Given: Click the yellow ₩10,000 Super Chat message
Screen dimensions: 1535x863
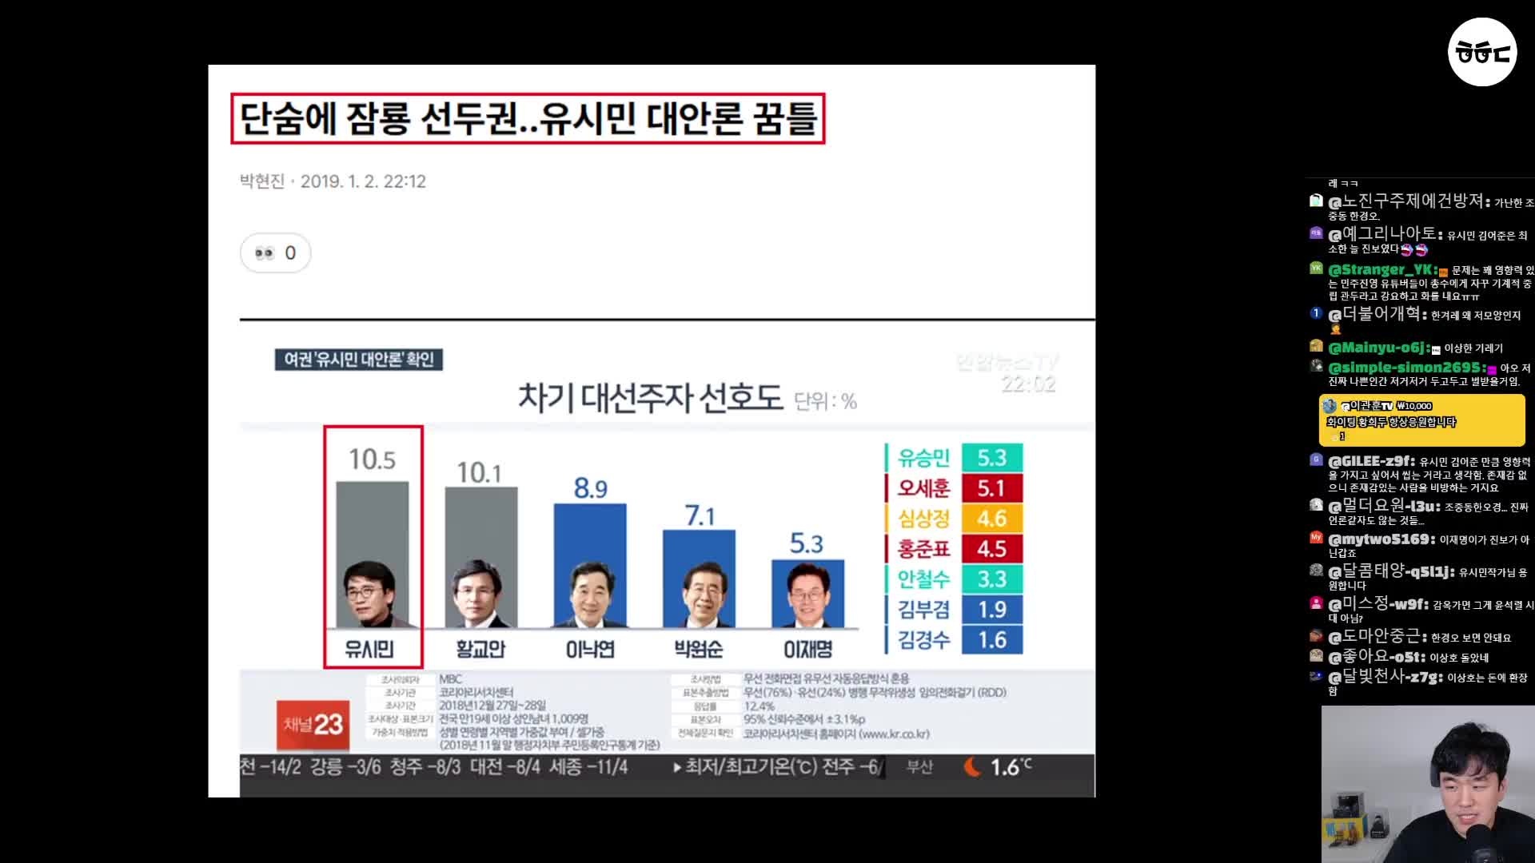Looking at the screenshot, I should point(1421,420).
